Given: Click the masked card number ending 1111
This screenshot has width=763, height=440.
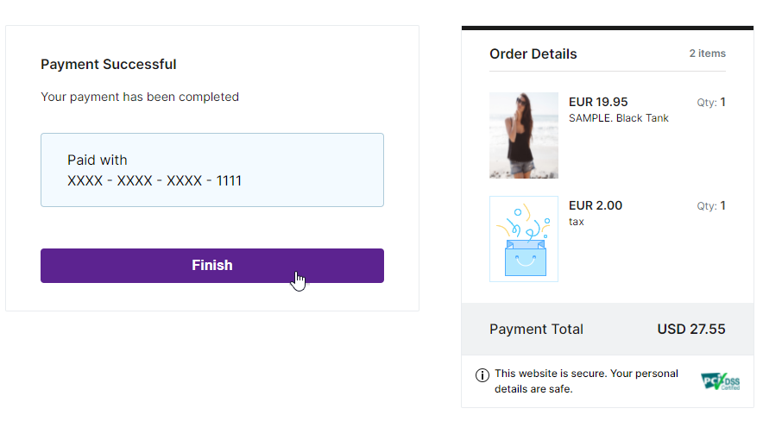Looking at the screenshot, I should (x=154, y=181).
